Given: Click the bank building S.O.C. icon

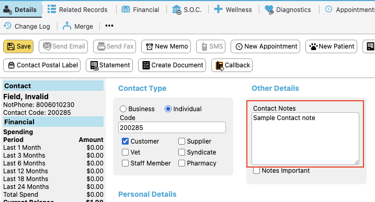Looking at the screenshot, I should [177, 9].
